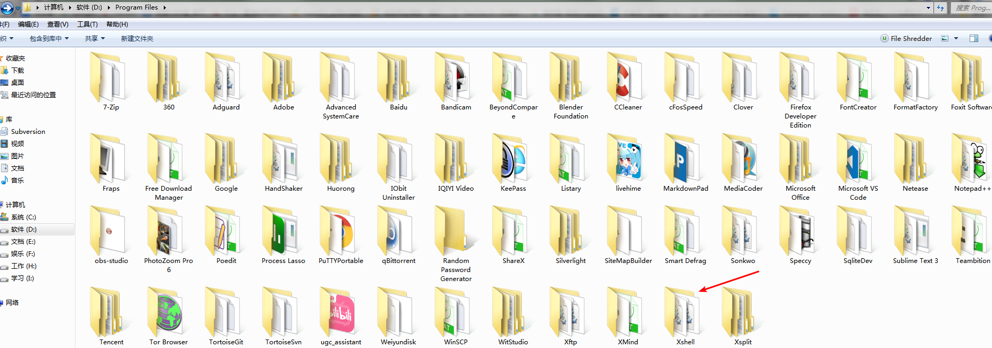Select the Clover folder
Image resolution: width=992 pixels, height=348 pixels.
743,81
